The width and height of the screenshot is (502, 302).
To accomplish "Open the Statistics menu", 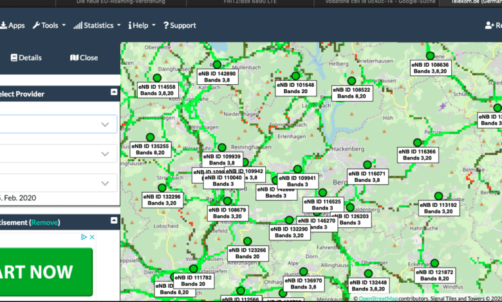I will pos(97,25).
